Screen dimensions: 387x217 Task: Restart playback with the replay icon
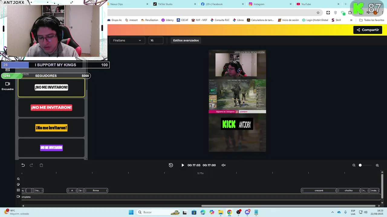(x=171, y=165)
